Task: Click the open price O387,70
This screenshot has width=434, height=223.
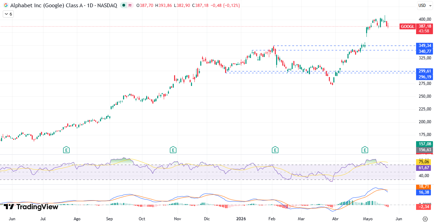Action: pos(145,6)
